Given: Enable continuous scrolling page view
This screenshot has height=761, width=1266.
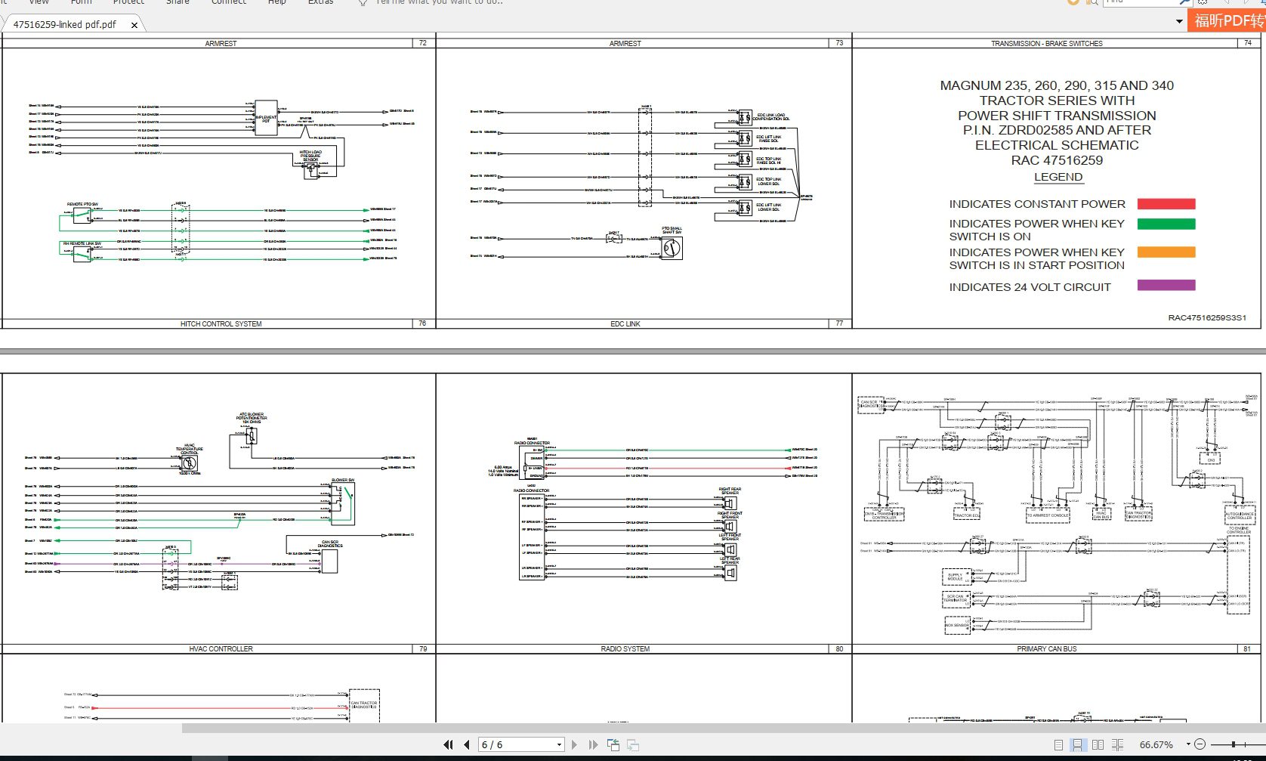Looking at the screenshot, I should click(1076, 744).
